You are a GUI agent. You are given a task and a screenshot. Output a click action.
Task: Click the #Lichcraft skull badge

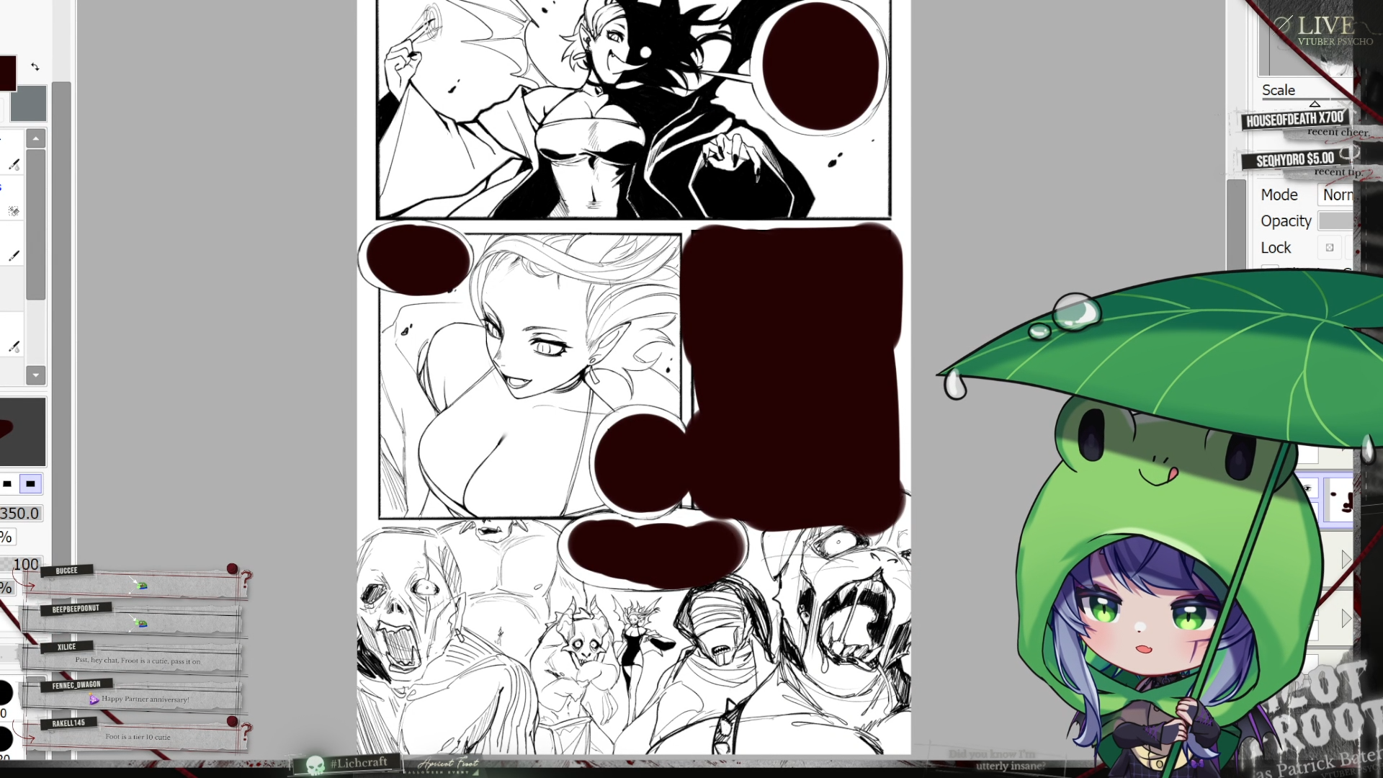[347, 764]
